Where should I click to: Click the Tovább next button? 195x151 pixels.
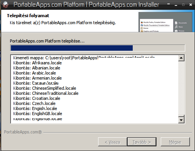tap(142, 142)
